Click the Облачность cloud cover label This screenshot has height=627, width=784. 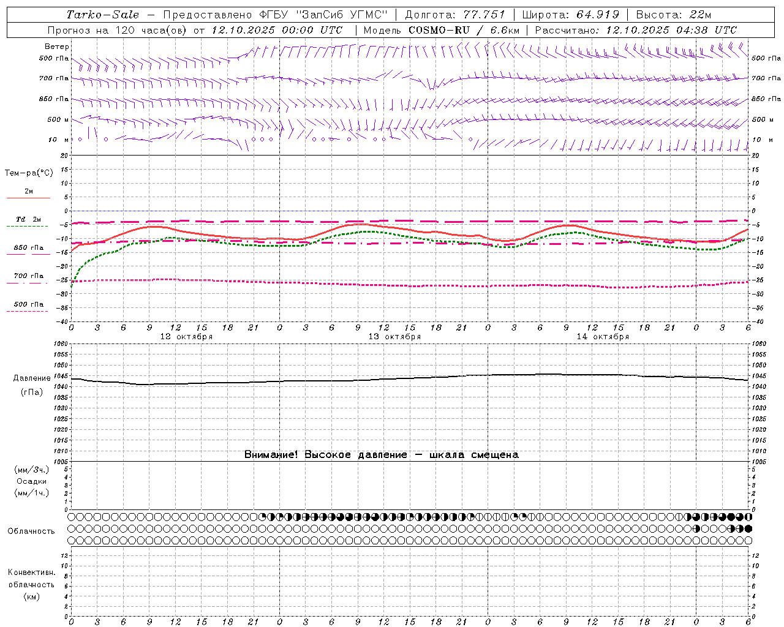[31, 531]
